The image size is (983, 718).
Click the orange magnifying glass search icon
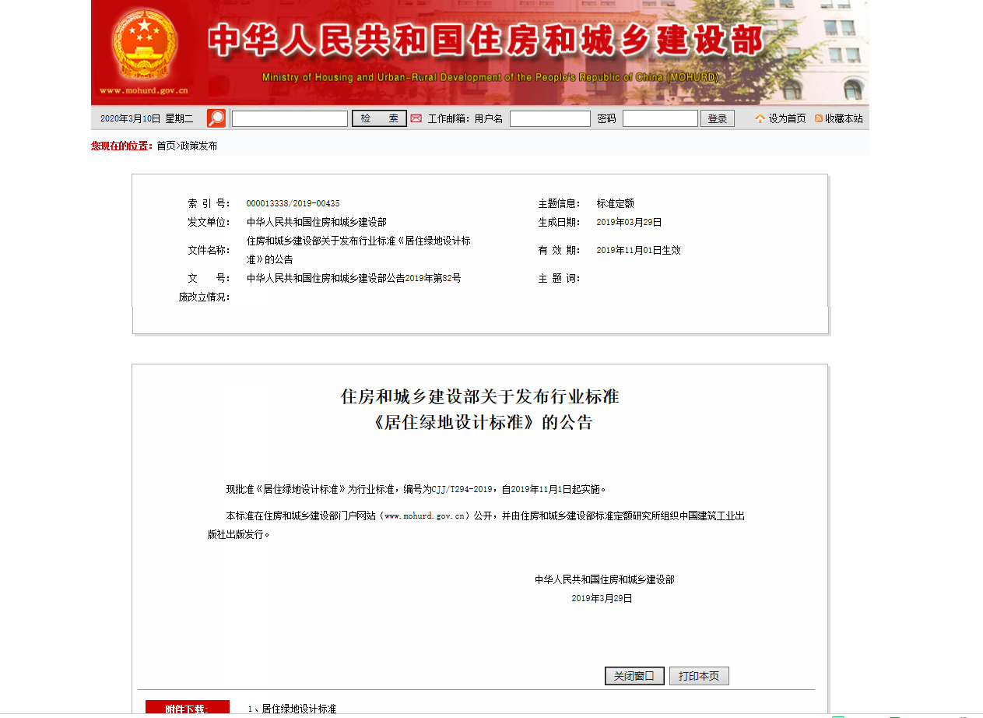216,118
